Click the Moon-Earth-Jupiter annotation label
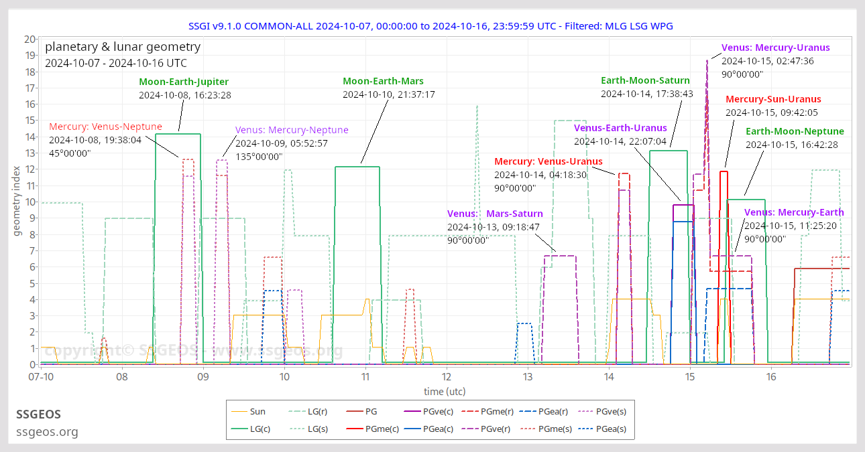 pyautogui.click(x=184, y=81)
